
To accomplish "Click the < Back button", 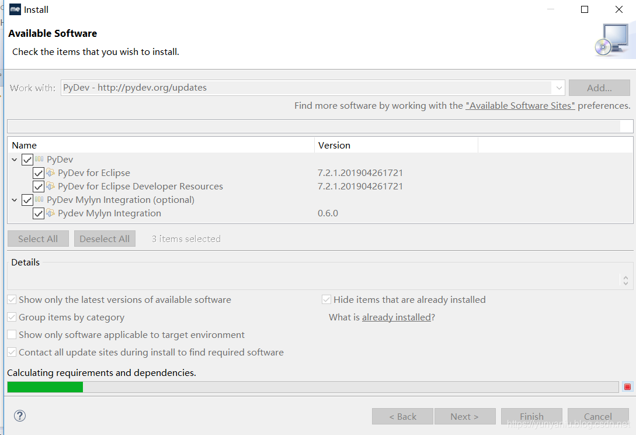I will click(x=402, y=416).
